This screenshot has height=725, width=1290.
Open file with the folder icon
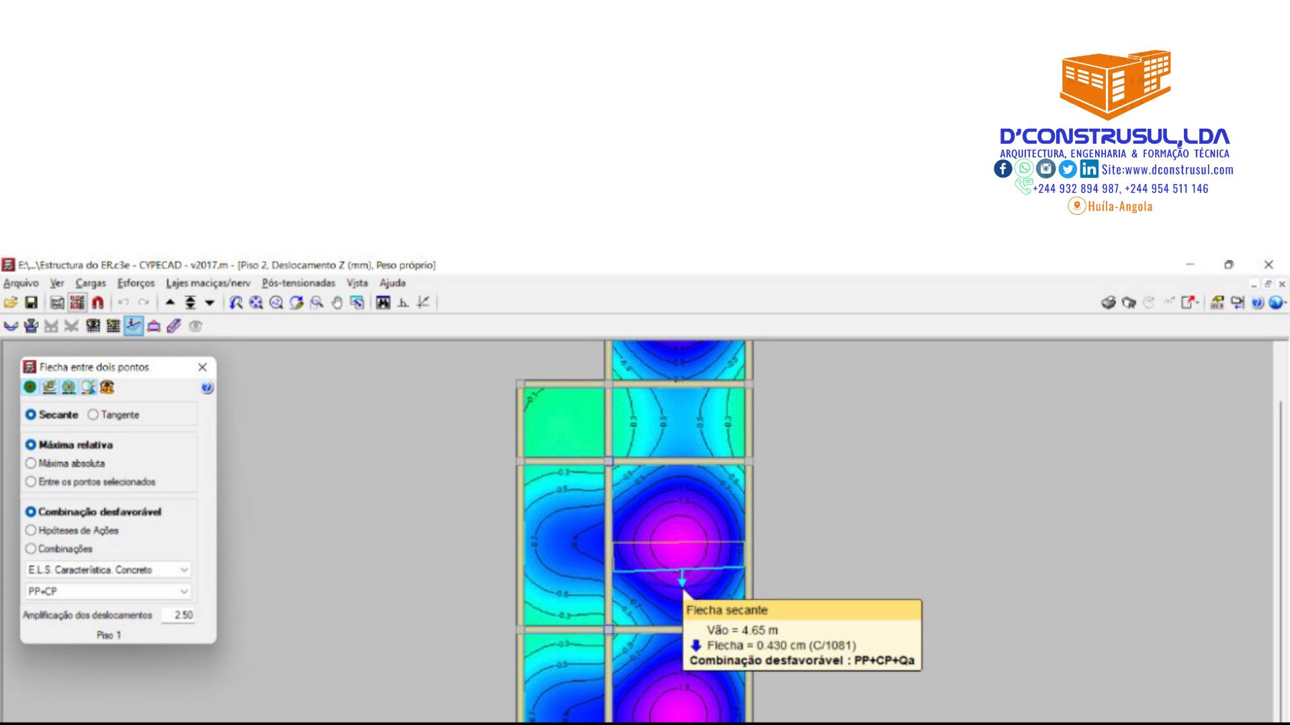[x=11, y=303]
